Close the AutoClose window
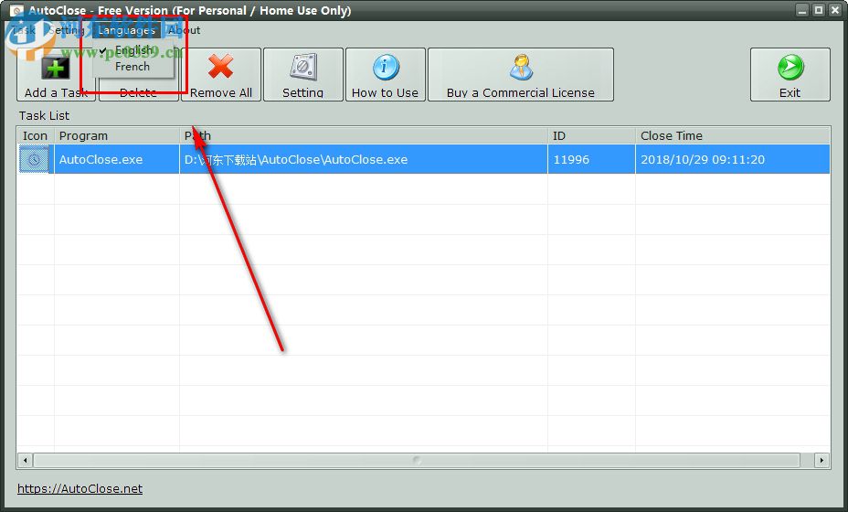Viewport: 848px width, 512px height. pyautogui.click(x=835, y=10)
